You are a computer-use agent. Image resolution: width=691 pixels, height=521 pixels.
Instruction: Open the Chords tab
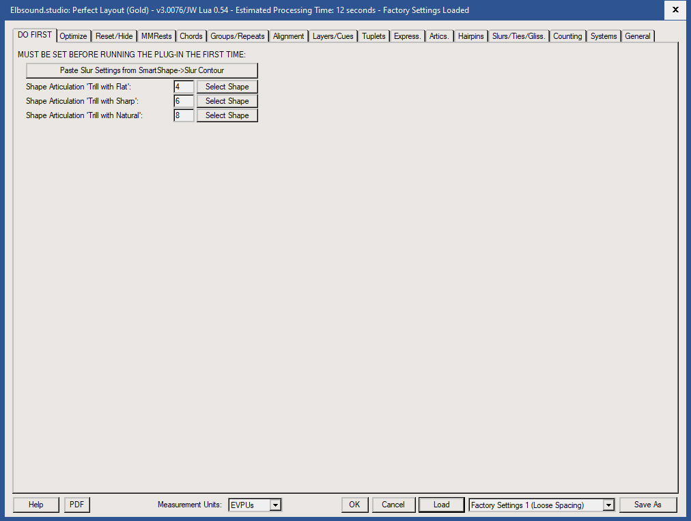[191, 36]
